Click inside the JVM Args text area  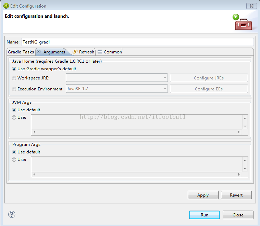click(x=137, y=122)
